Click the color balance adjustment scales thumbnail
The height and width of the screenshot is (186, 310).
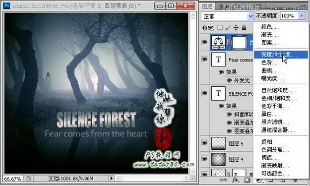(218, 42)
